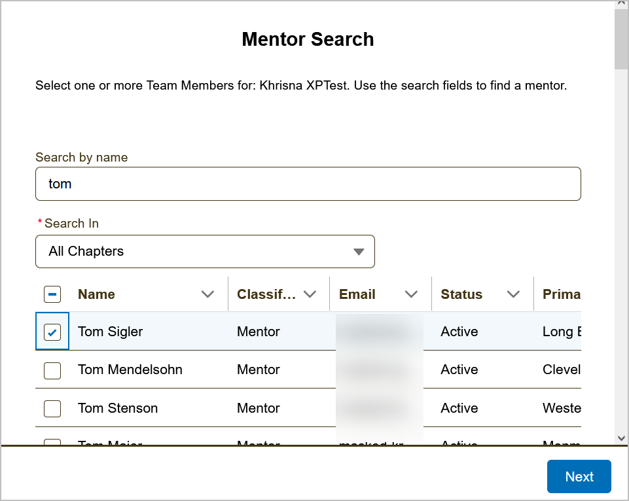The width and height of the screenshot is (629, 501).
Task: Click the Tom Stenson name cell
Action: 118,409
